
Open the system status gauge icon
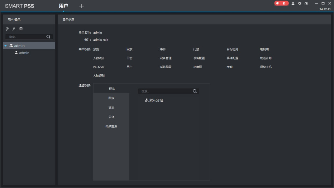(x=306, y=3)
